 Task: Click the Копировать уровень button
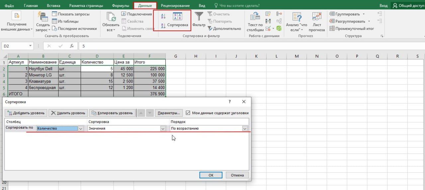pyautogui.click(x=113, y=113)
